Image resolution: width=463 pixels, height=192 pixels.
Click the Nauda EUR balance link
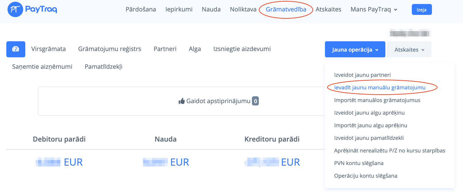coord(166,162)
